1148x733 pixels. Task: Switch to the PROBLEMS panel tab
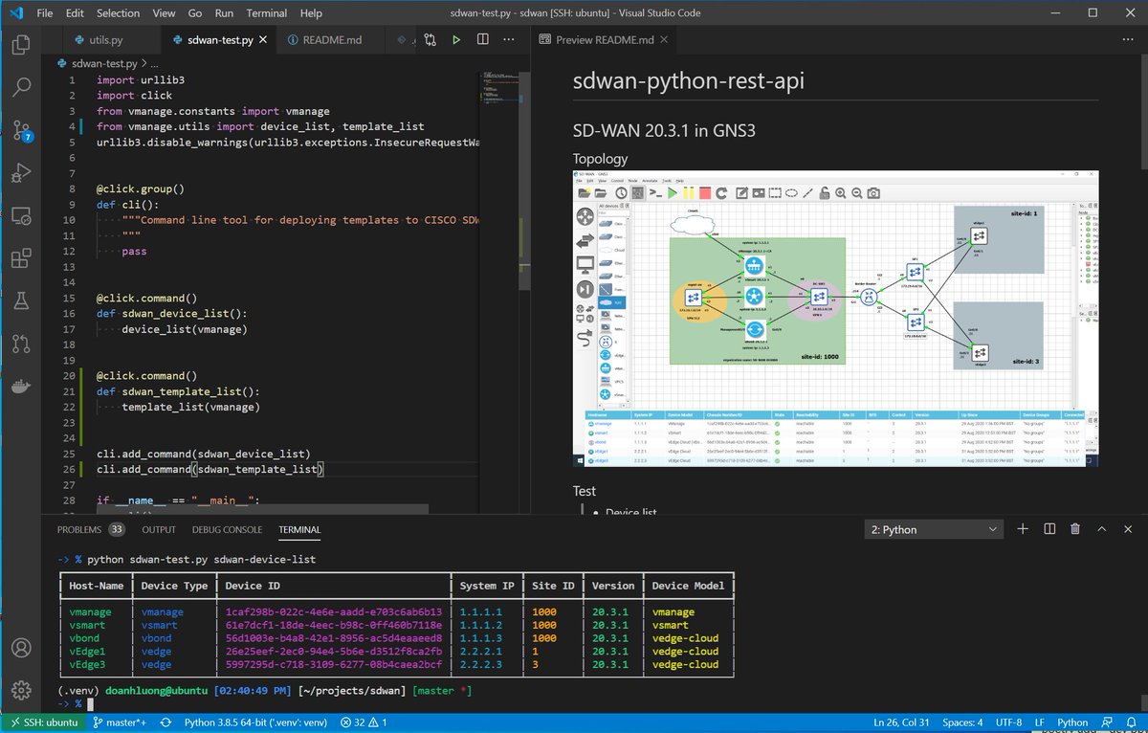coord(91,529)
